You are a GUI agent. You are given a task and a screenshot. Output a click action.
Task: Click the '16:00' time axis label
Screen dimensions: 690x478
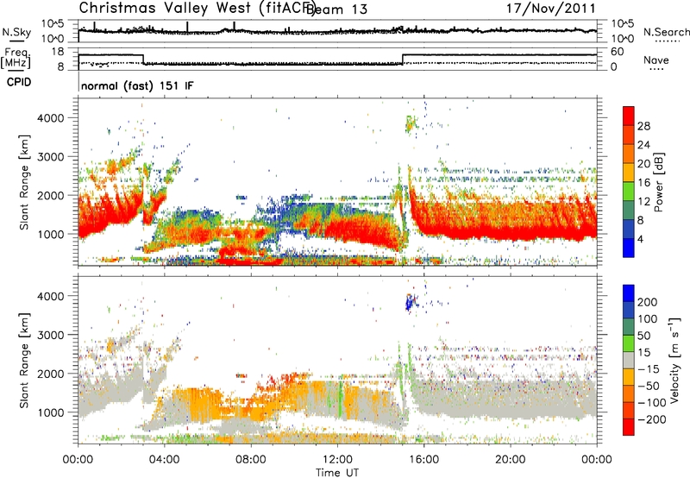pyautogui.click(x=423, y=460)
